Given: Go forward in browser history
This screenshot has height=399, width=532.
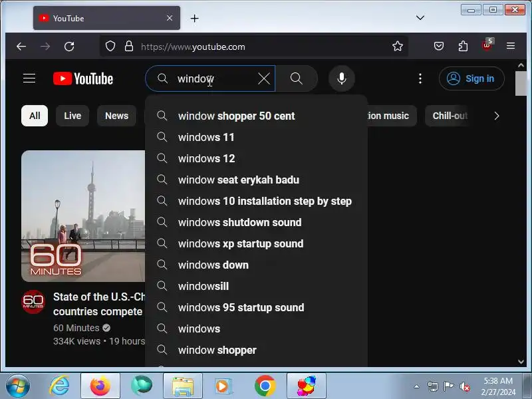Looking at the screenshot, I should 45,47.
